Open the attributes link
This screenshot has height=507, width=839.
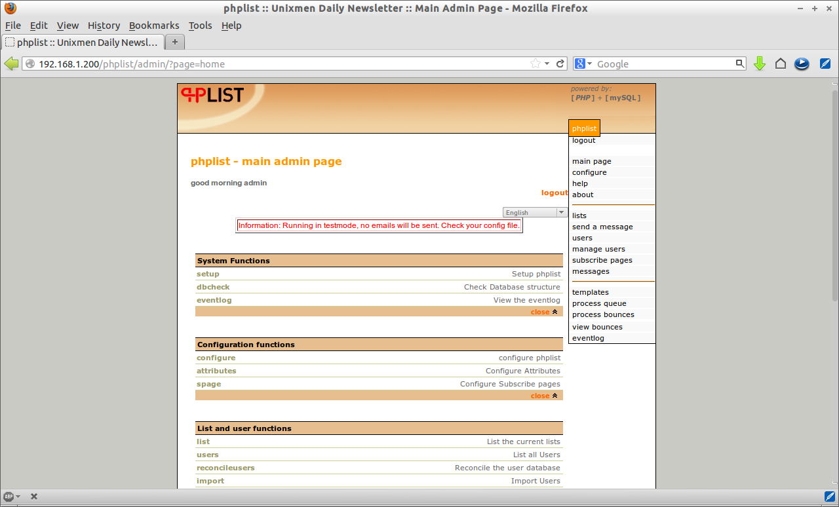tap(216, 371)
